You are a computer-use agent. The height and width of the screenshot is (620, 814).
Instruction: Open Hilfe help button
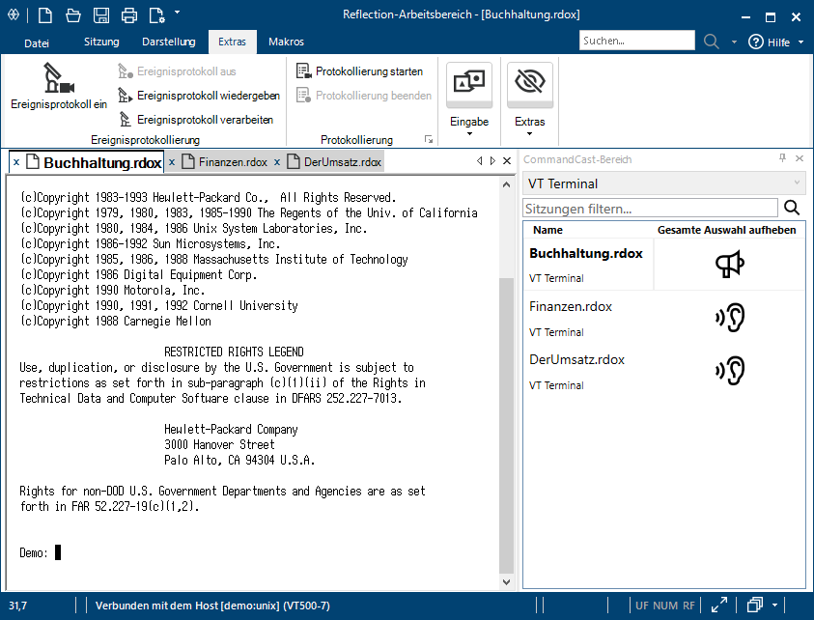point(769,42)
